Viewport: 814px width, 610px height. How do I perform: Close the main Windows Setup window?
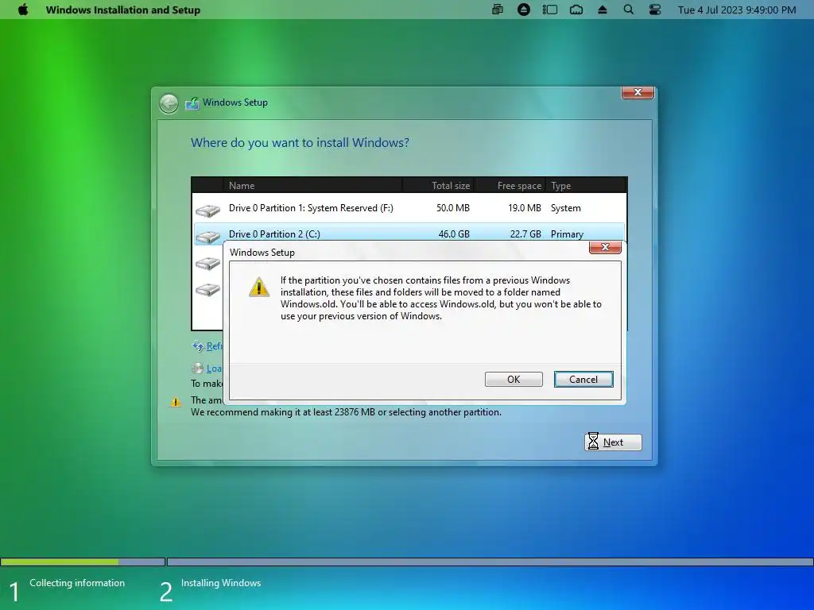(x=638, y=92)
